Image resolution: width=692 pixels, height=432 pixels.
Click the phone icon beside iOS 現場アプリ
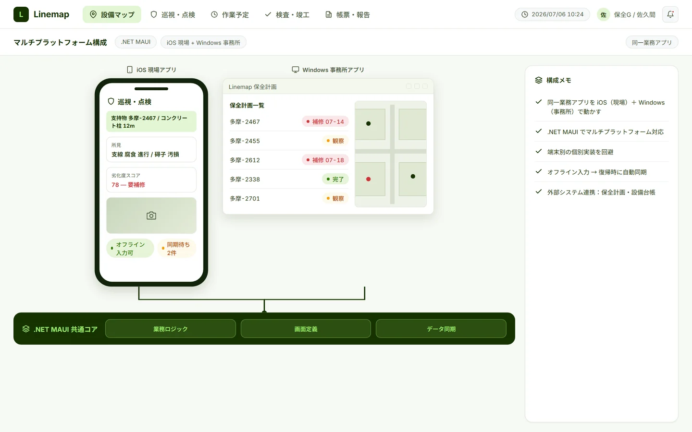pyautogui.click(x=130, y=70)
